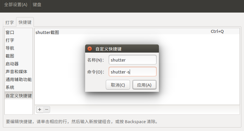This screenshot has height=131, width=244.
Task: Select the 快捷键 tab
Action: 25,22
